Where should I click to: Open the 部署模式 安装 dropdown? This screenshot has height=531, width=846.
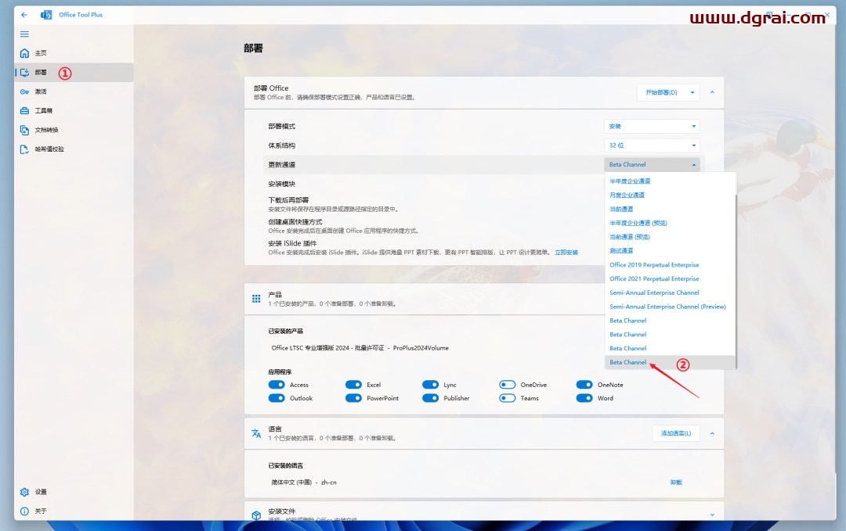click(652, 126)
